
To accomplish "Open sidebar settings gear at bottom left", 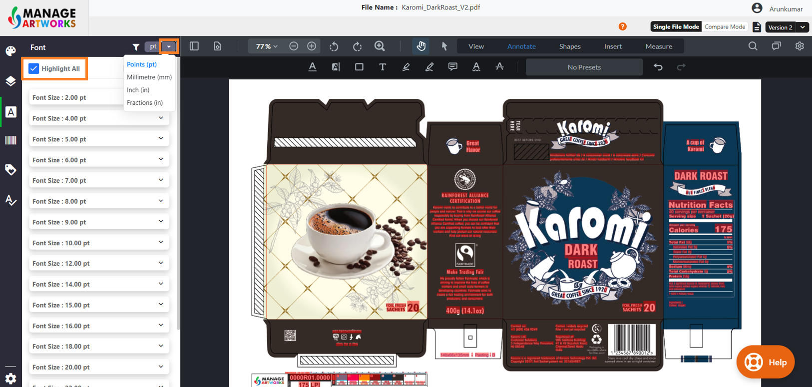I will [x=10, y=379].
